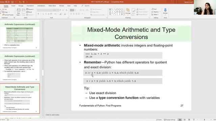Click the Reset slide button
Screen dimensions: 216x121
pyautogui.click(x=29, y=12)
